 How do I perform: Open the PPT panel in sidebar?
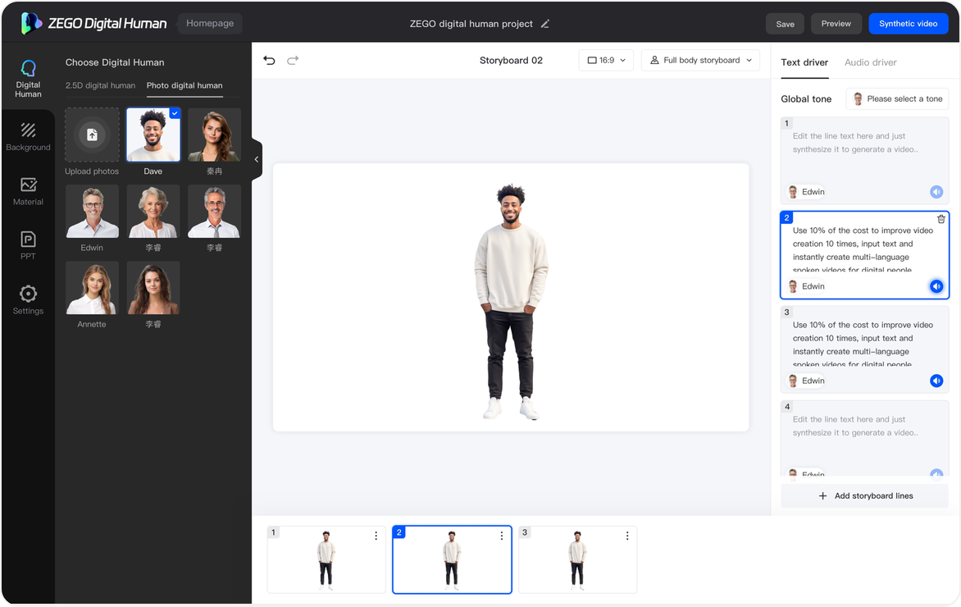click(28, 245)
